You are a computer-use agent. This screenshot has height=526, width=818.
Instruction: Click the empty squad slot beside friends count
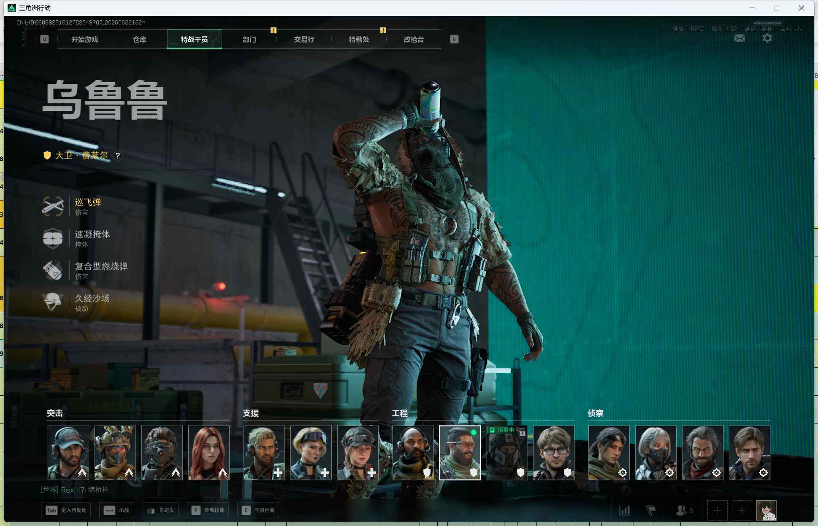click(x=717, y=511)
